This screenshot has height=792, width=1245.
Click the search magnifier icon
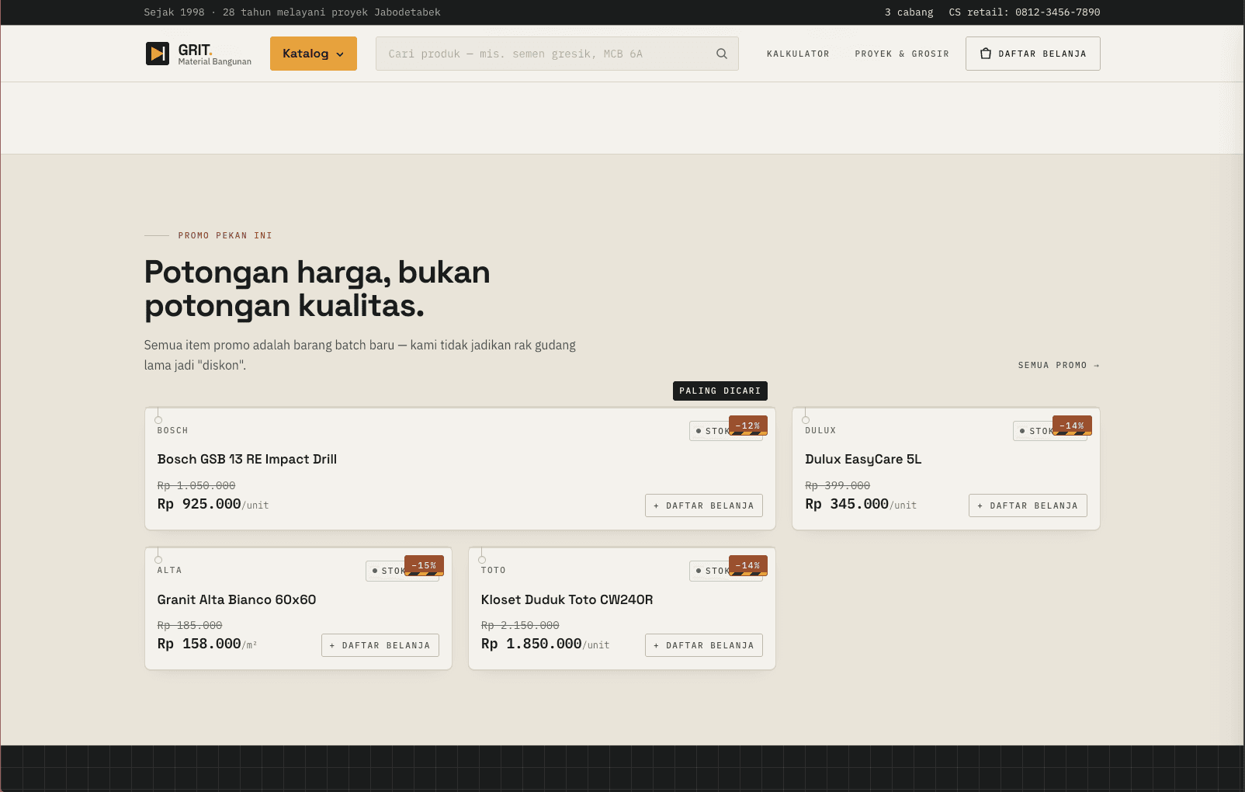(722, 54)
